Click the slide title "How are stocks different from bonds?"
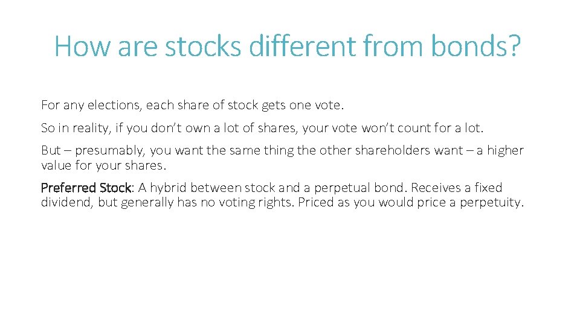The image size is (580, 326). [286, 45]
